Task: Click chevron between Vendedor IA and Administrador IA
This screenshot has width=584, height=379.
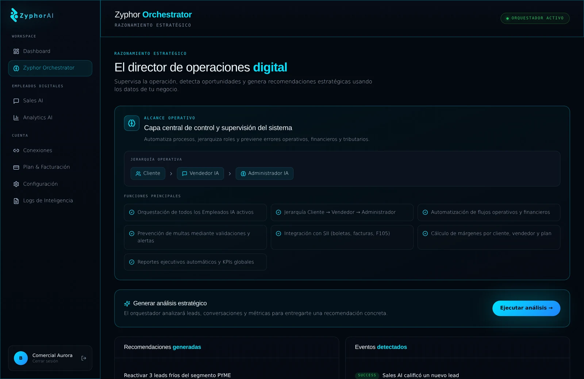Action: [230, 174]
